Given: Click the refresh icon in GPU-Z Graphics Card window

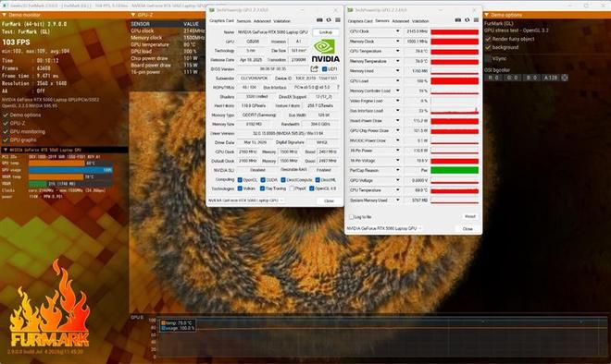Looking at the screenshot, I should tap(329, 19).
